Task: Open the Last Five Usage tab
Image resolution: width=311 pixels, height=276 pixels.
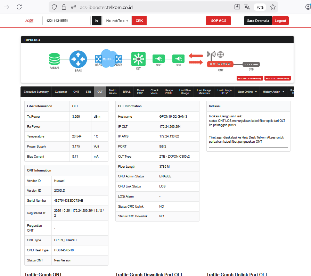Action: point(185,92)
